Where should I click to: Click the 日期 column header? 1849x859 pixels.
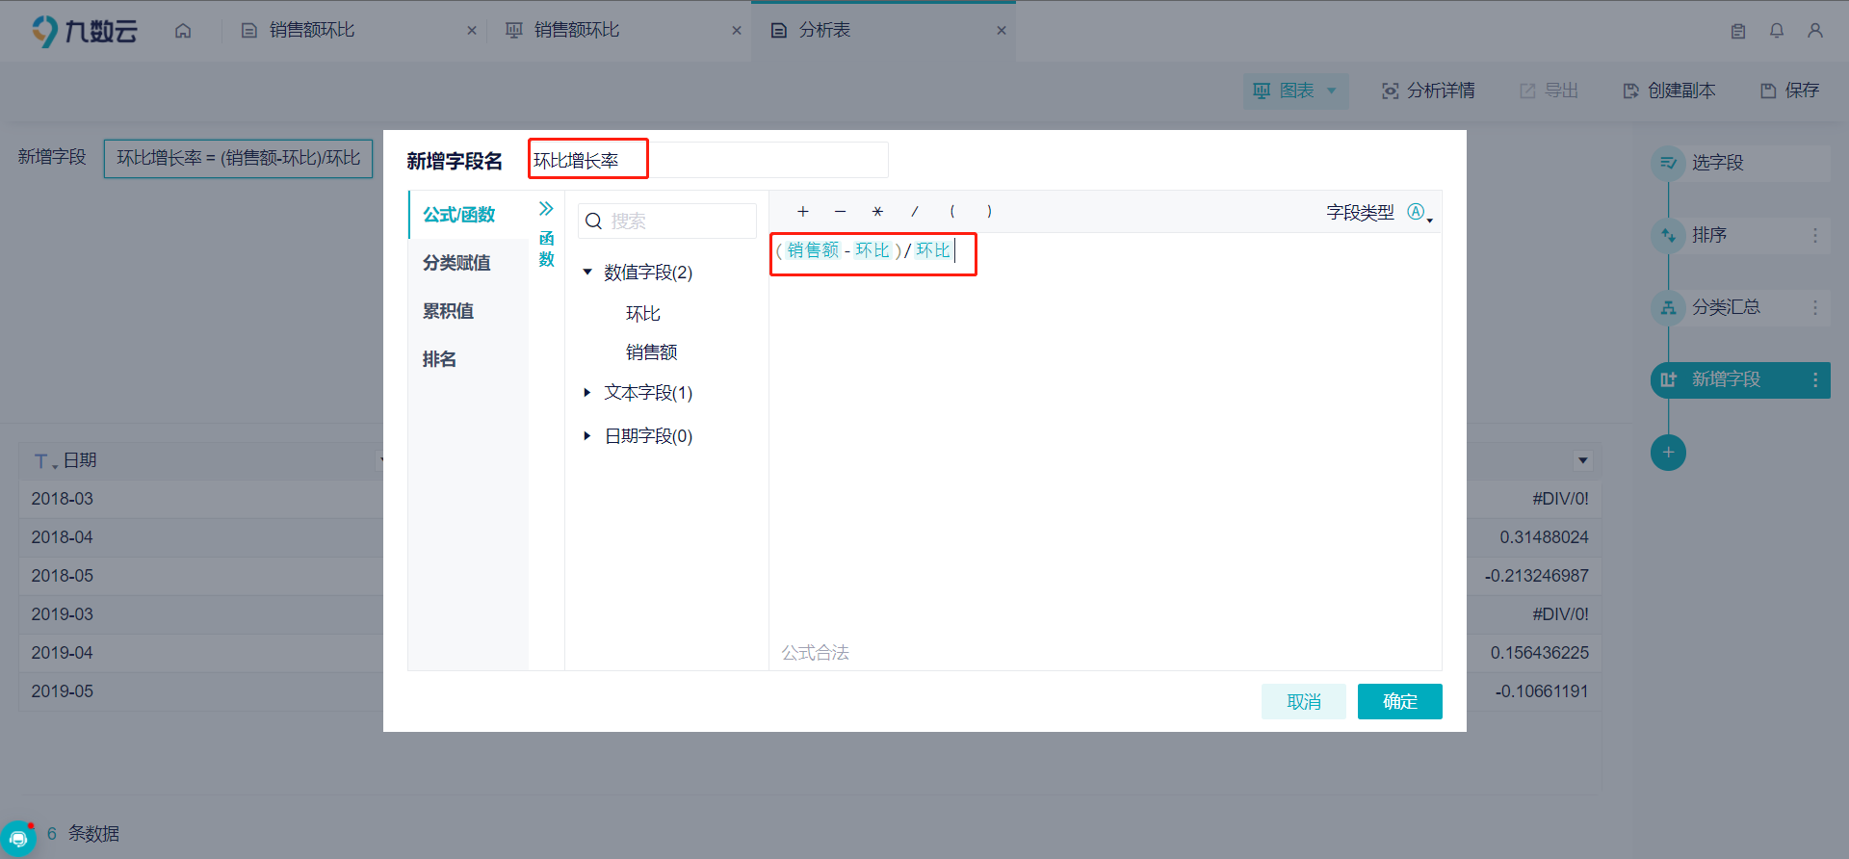pos(80,461)
